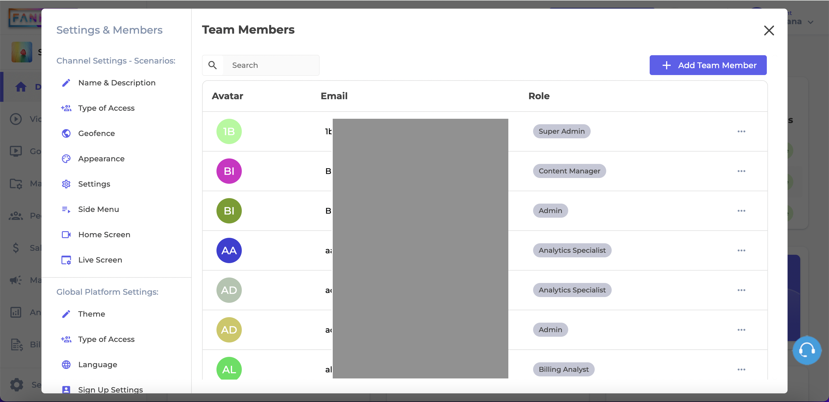Click the Type of Access under Channel Settings
829x402 pixels.
(x=106, y=108)
